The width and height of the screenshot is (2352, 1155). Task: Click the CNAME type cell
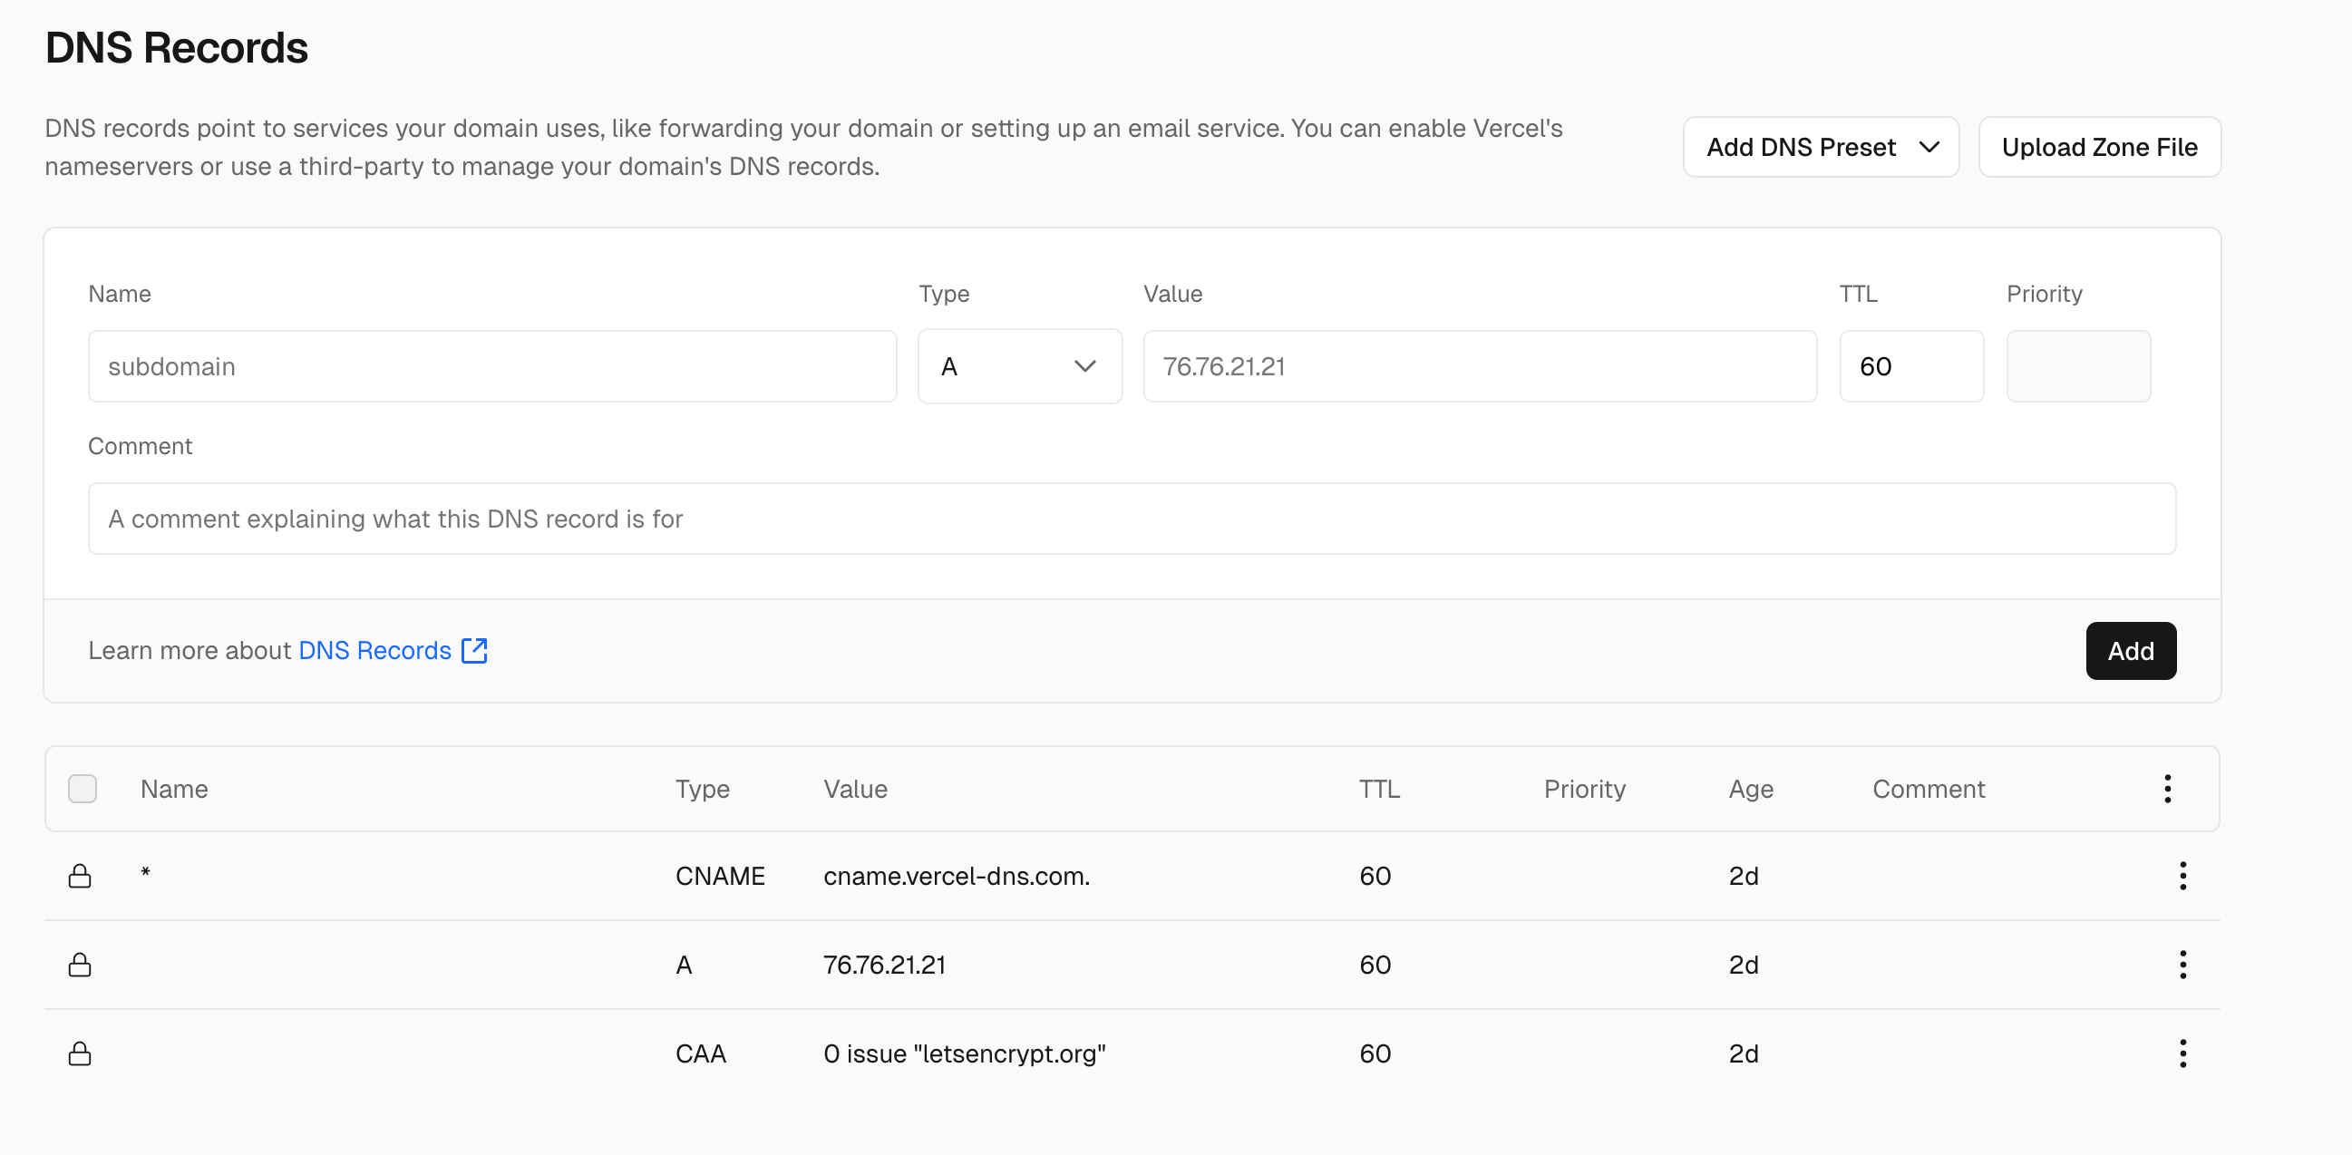[x=720, y=876]
